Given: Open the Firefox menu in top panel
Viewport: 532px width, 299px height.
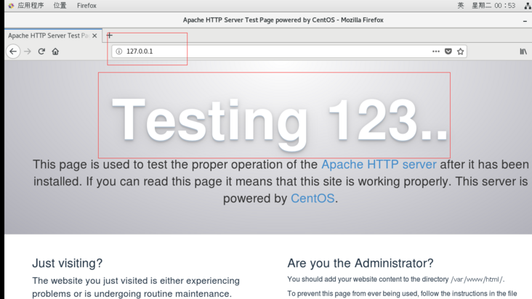Looking at the screenshot, I should 86,5.
